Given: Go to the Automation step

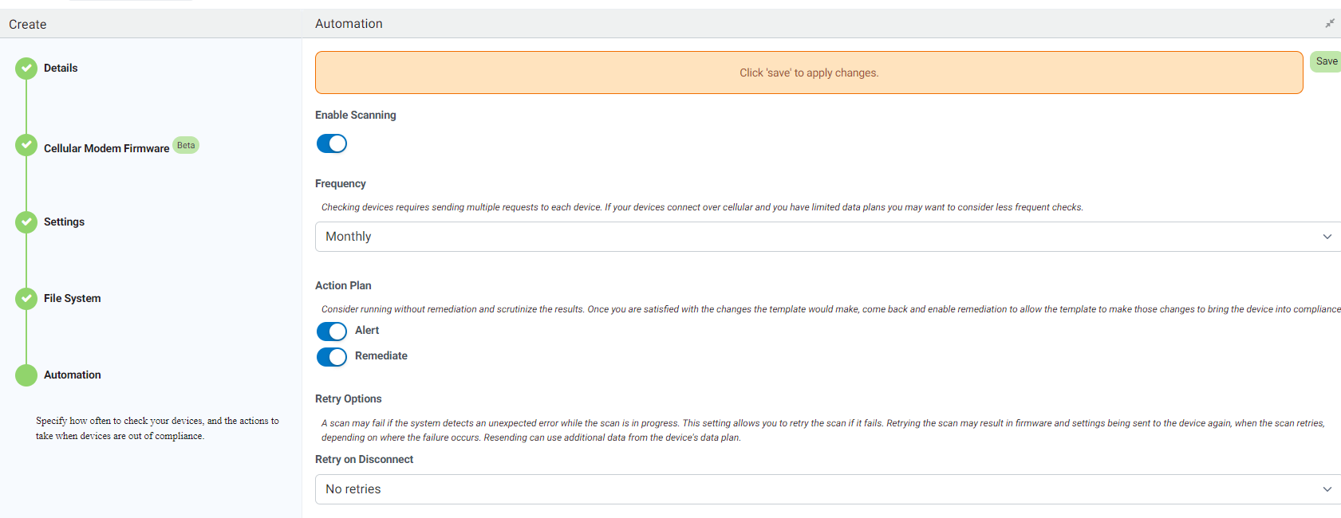Looking at the screenshot, I should click(72, 375).
